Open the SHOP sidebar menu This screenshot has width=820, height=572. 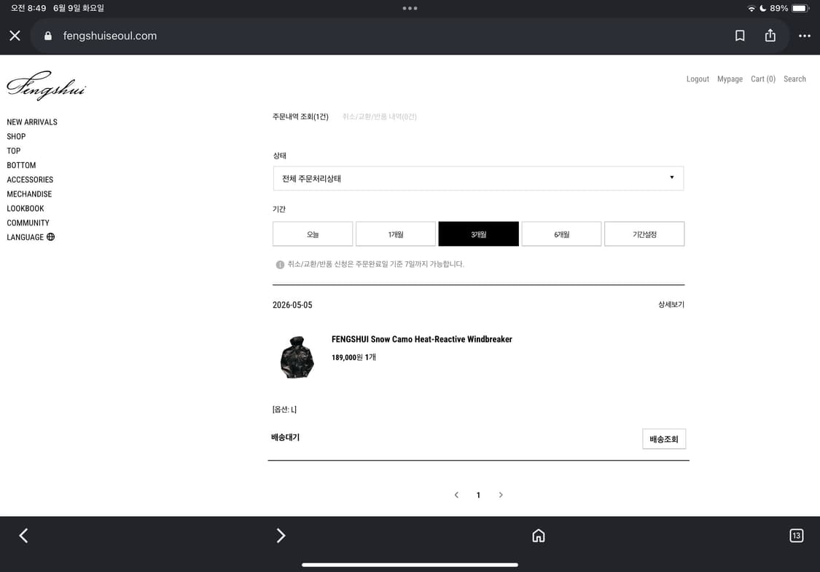coord(16,136)
